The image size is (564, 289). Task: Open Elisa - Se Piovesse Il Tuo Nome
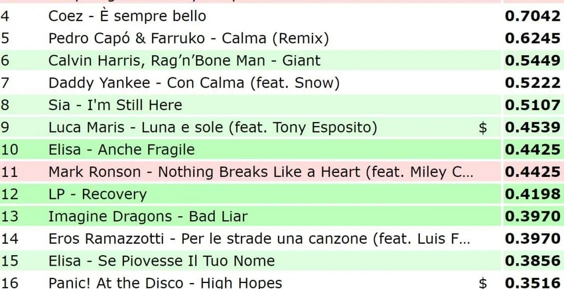pyautogui.click(x=161, y=261)
